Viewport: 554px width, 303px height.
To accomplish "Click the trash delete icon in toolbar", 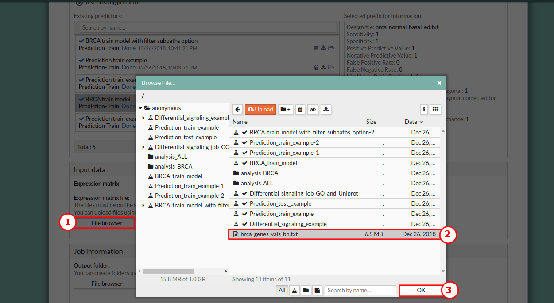I will pos(300,109).
